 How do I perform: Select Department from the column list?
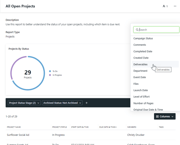(140, 71)
